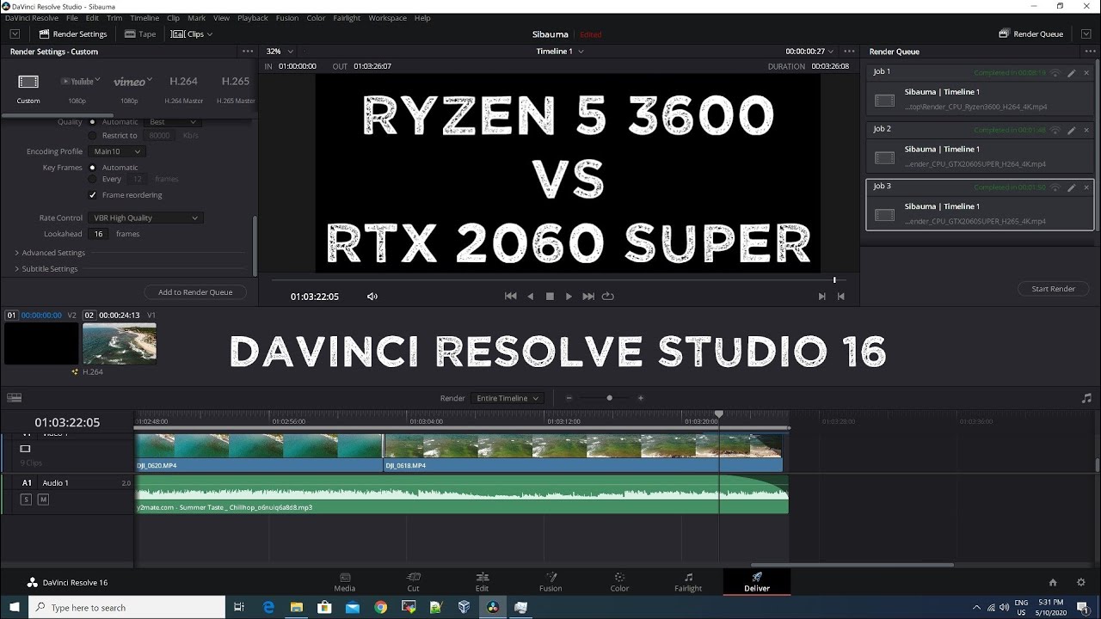Zoom out the timeline with minus icon
Image resolution: width=1101 pixels, height=619 pixels.
569,398
